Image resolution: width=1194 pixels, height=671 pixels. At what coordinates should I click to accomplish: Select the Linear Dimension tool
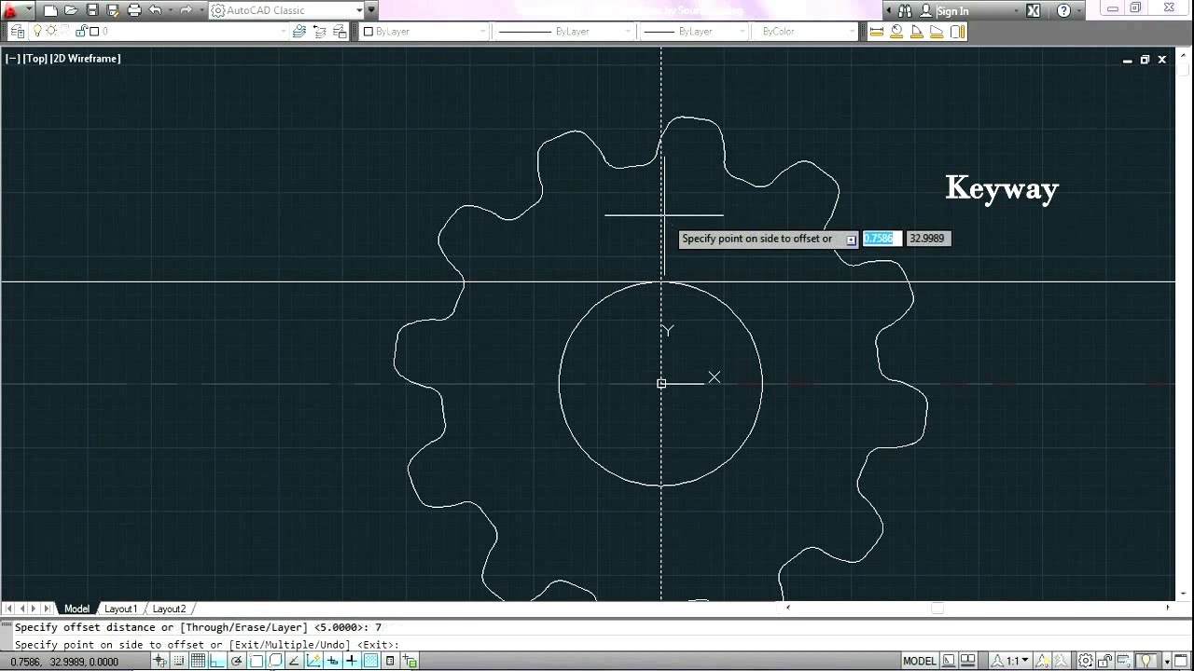pyautogui.click(x=877, y=31)
